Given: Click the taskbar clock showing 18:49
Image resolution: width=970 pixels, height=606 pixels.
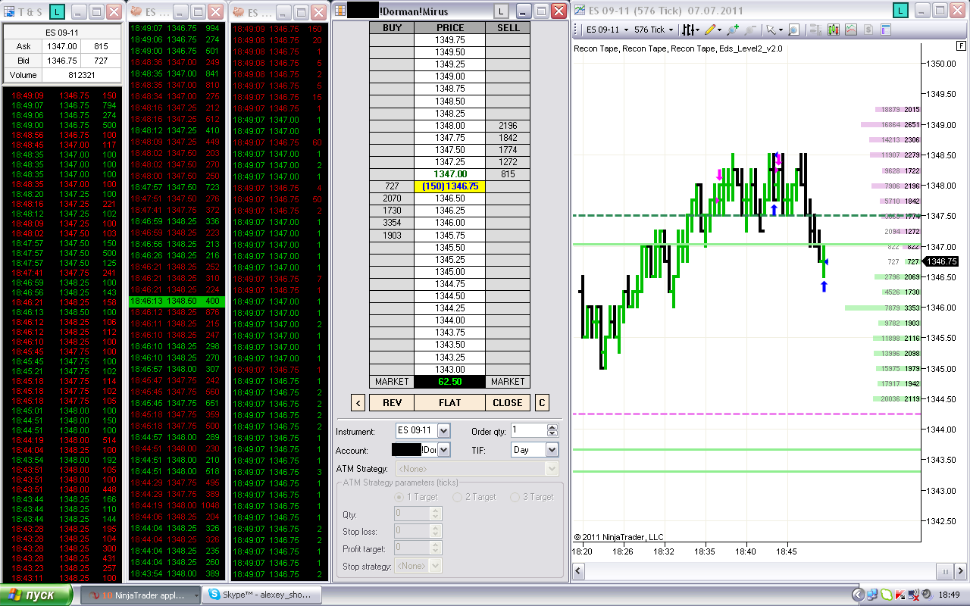Looking at the screenshot, I should click(949, 595).
